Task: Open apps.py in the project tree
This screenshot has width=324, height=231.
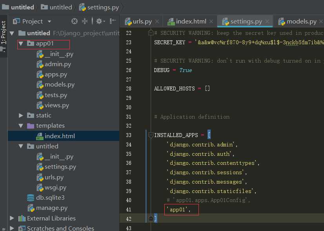Action: (x=52, y=75)
